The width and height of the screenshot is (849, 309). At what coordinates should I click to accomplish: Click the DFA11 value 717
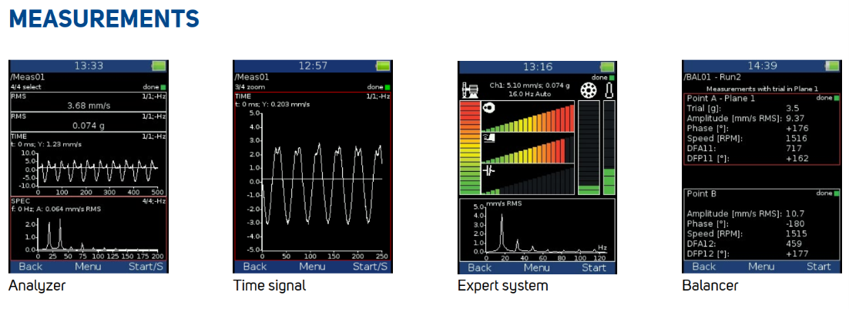pyautogui.click(x=794, y=148)
